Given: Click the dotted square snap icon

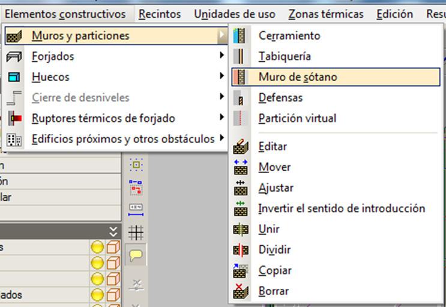Looking at the screenshot, I should (x=136, y=165).
